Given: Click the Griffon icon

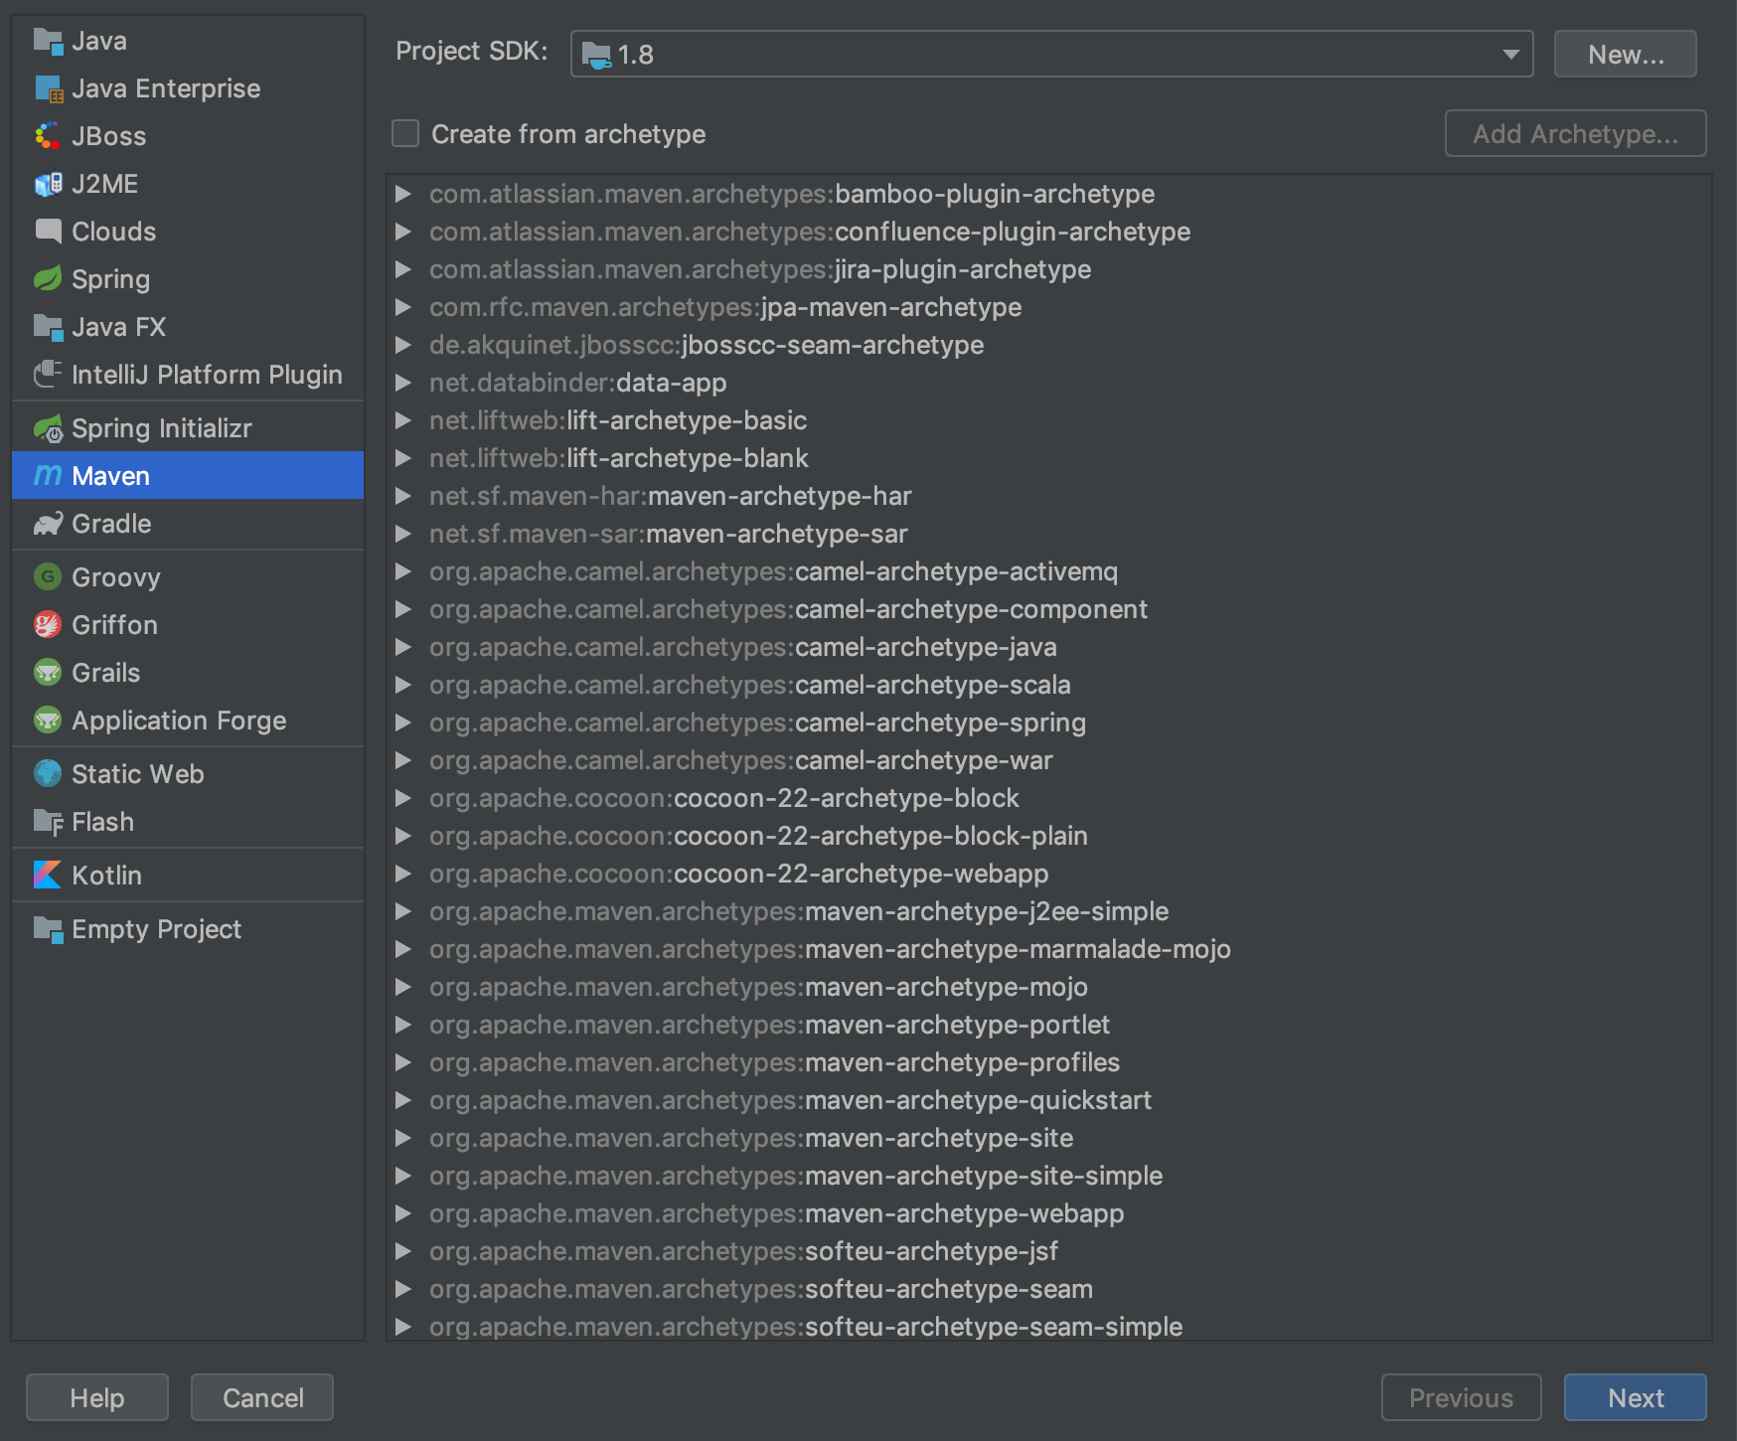Looking at the screenshot, I should click(48, 625).
